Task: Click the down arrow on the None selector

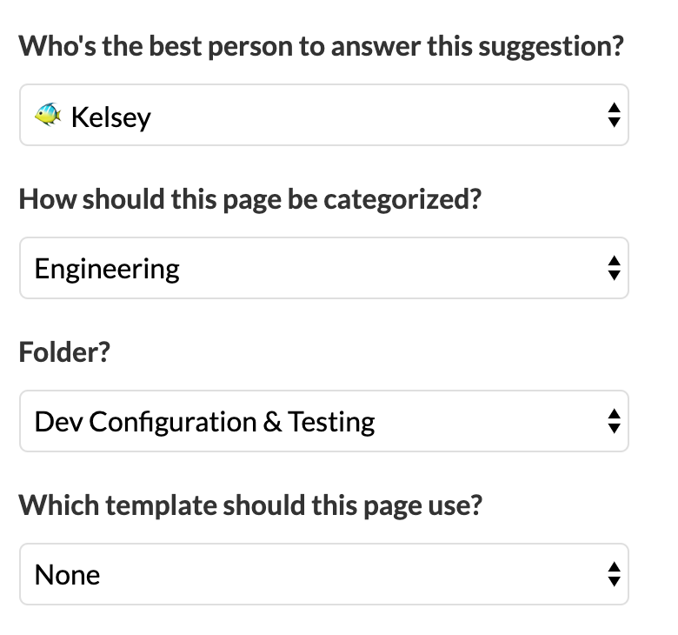Action: 614,582
